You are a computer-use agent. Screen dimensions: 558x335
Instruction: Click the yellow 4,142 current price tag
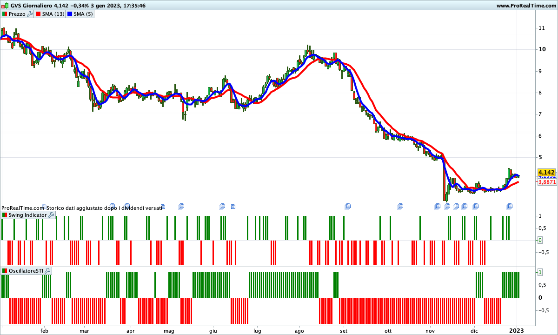coord(546,172)
